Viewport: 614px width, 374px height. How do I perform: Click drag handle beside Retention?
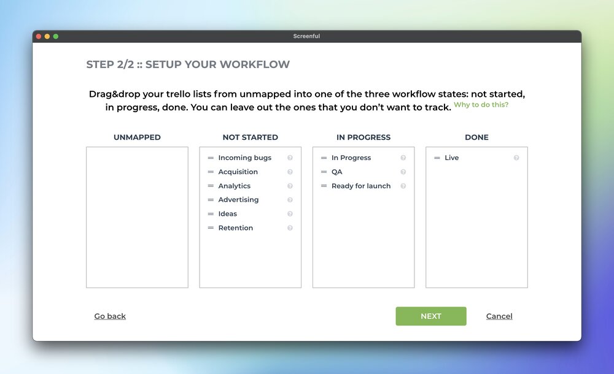coord(211,227)
